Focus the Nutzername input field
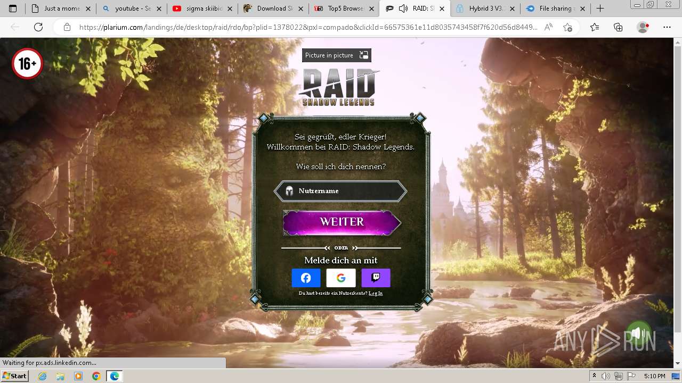 pos(340,191)
